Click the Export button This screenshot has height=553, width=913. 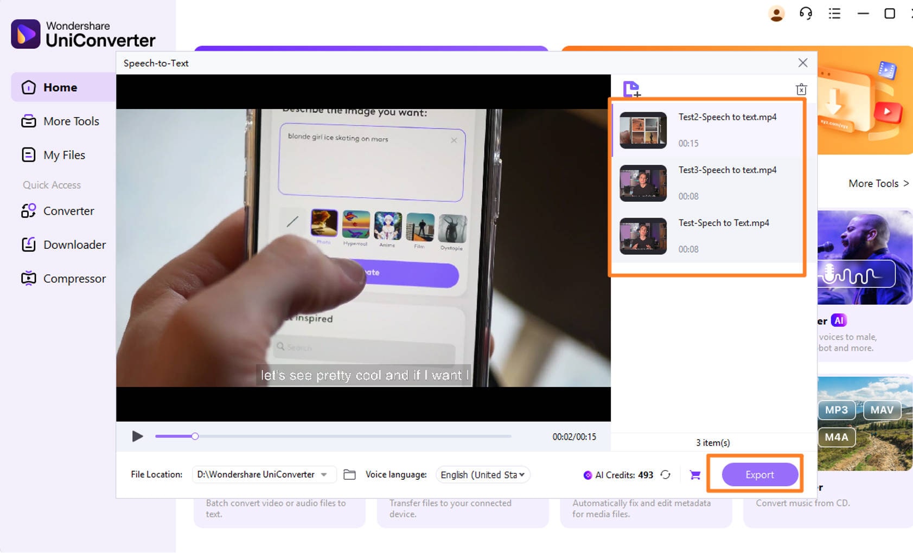tap(759, 475)
